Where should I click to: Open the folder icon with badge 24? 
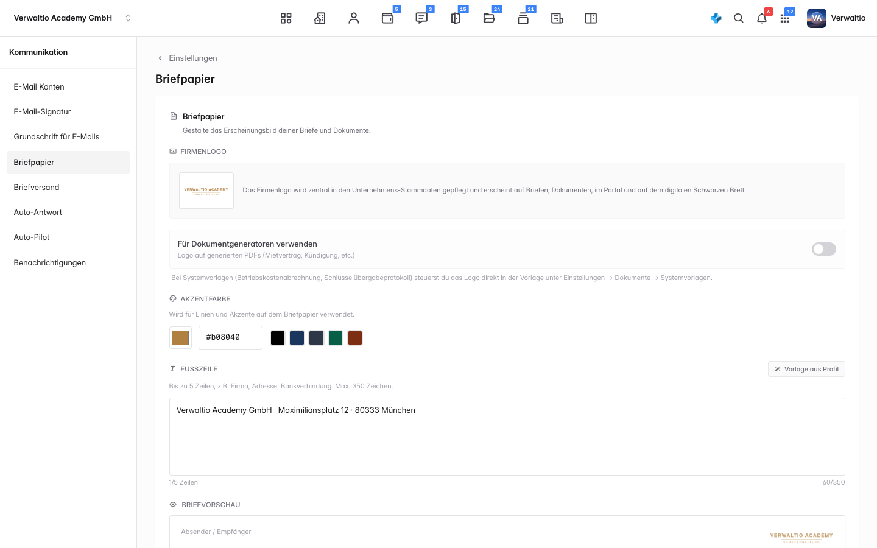tap(489, 18)
